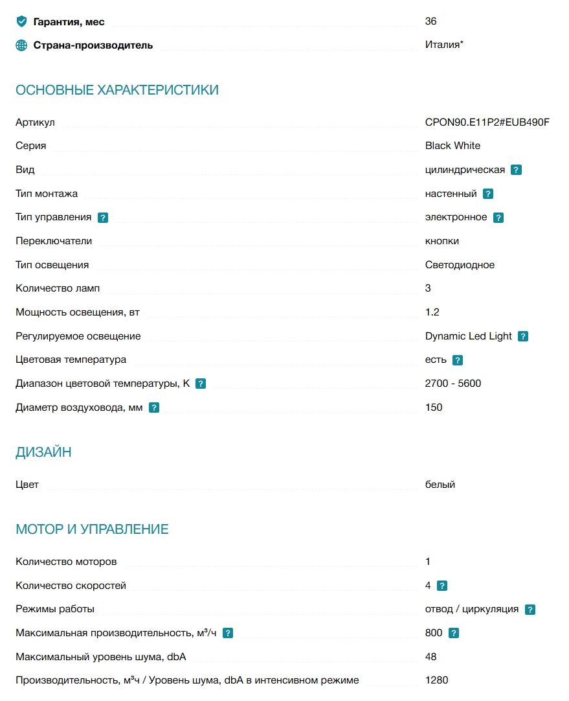Click question icon beside Тип управления label
This screenshot has width=569, height=701.
click(103, 218)
